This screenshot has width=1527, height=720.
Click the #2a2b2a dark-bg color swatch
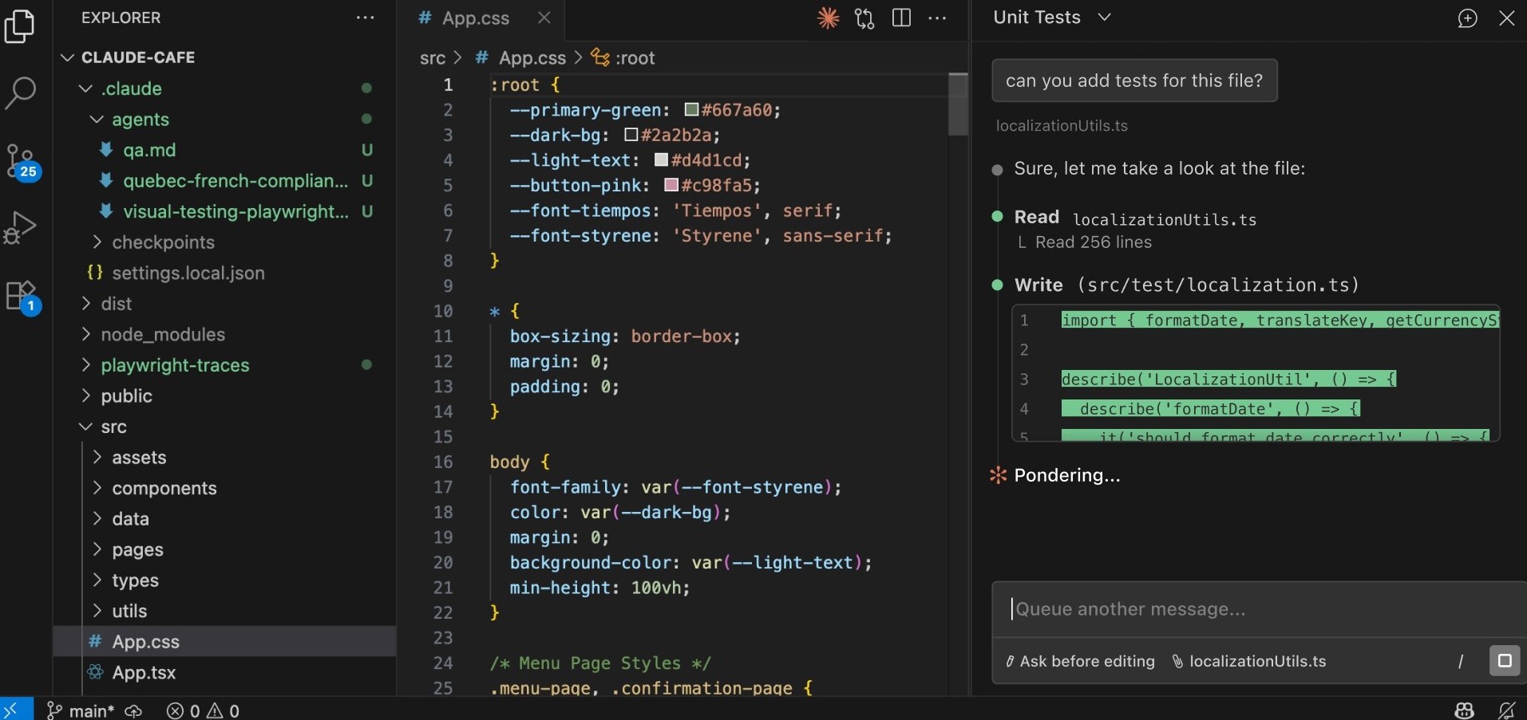[x=631, y=135]
